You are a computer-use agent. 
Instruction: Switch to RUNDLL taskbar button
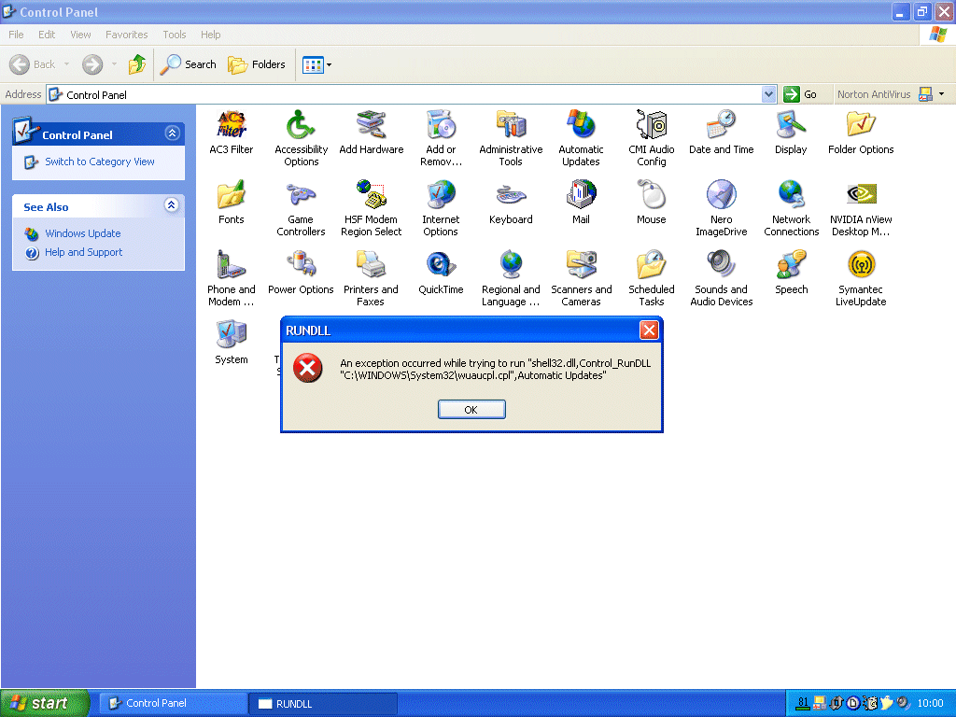(x=324, y=703)
